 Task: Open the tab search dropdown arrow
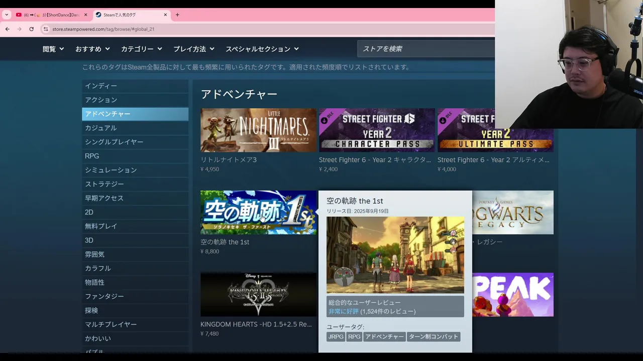(7, 15)
